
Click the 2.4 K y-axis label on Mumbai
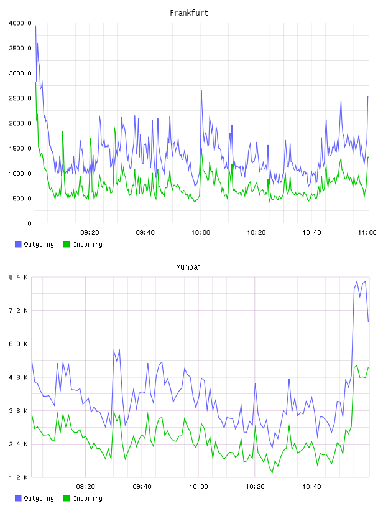coord(18,444)
